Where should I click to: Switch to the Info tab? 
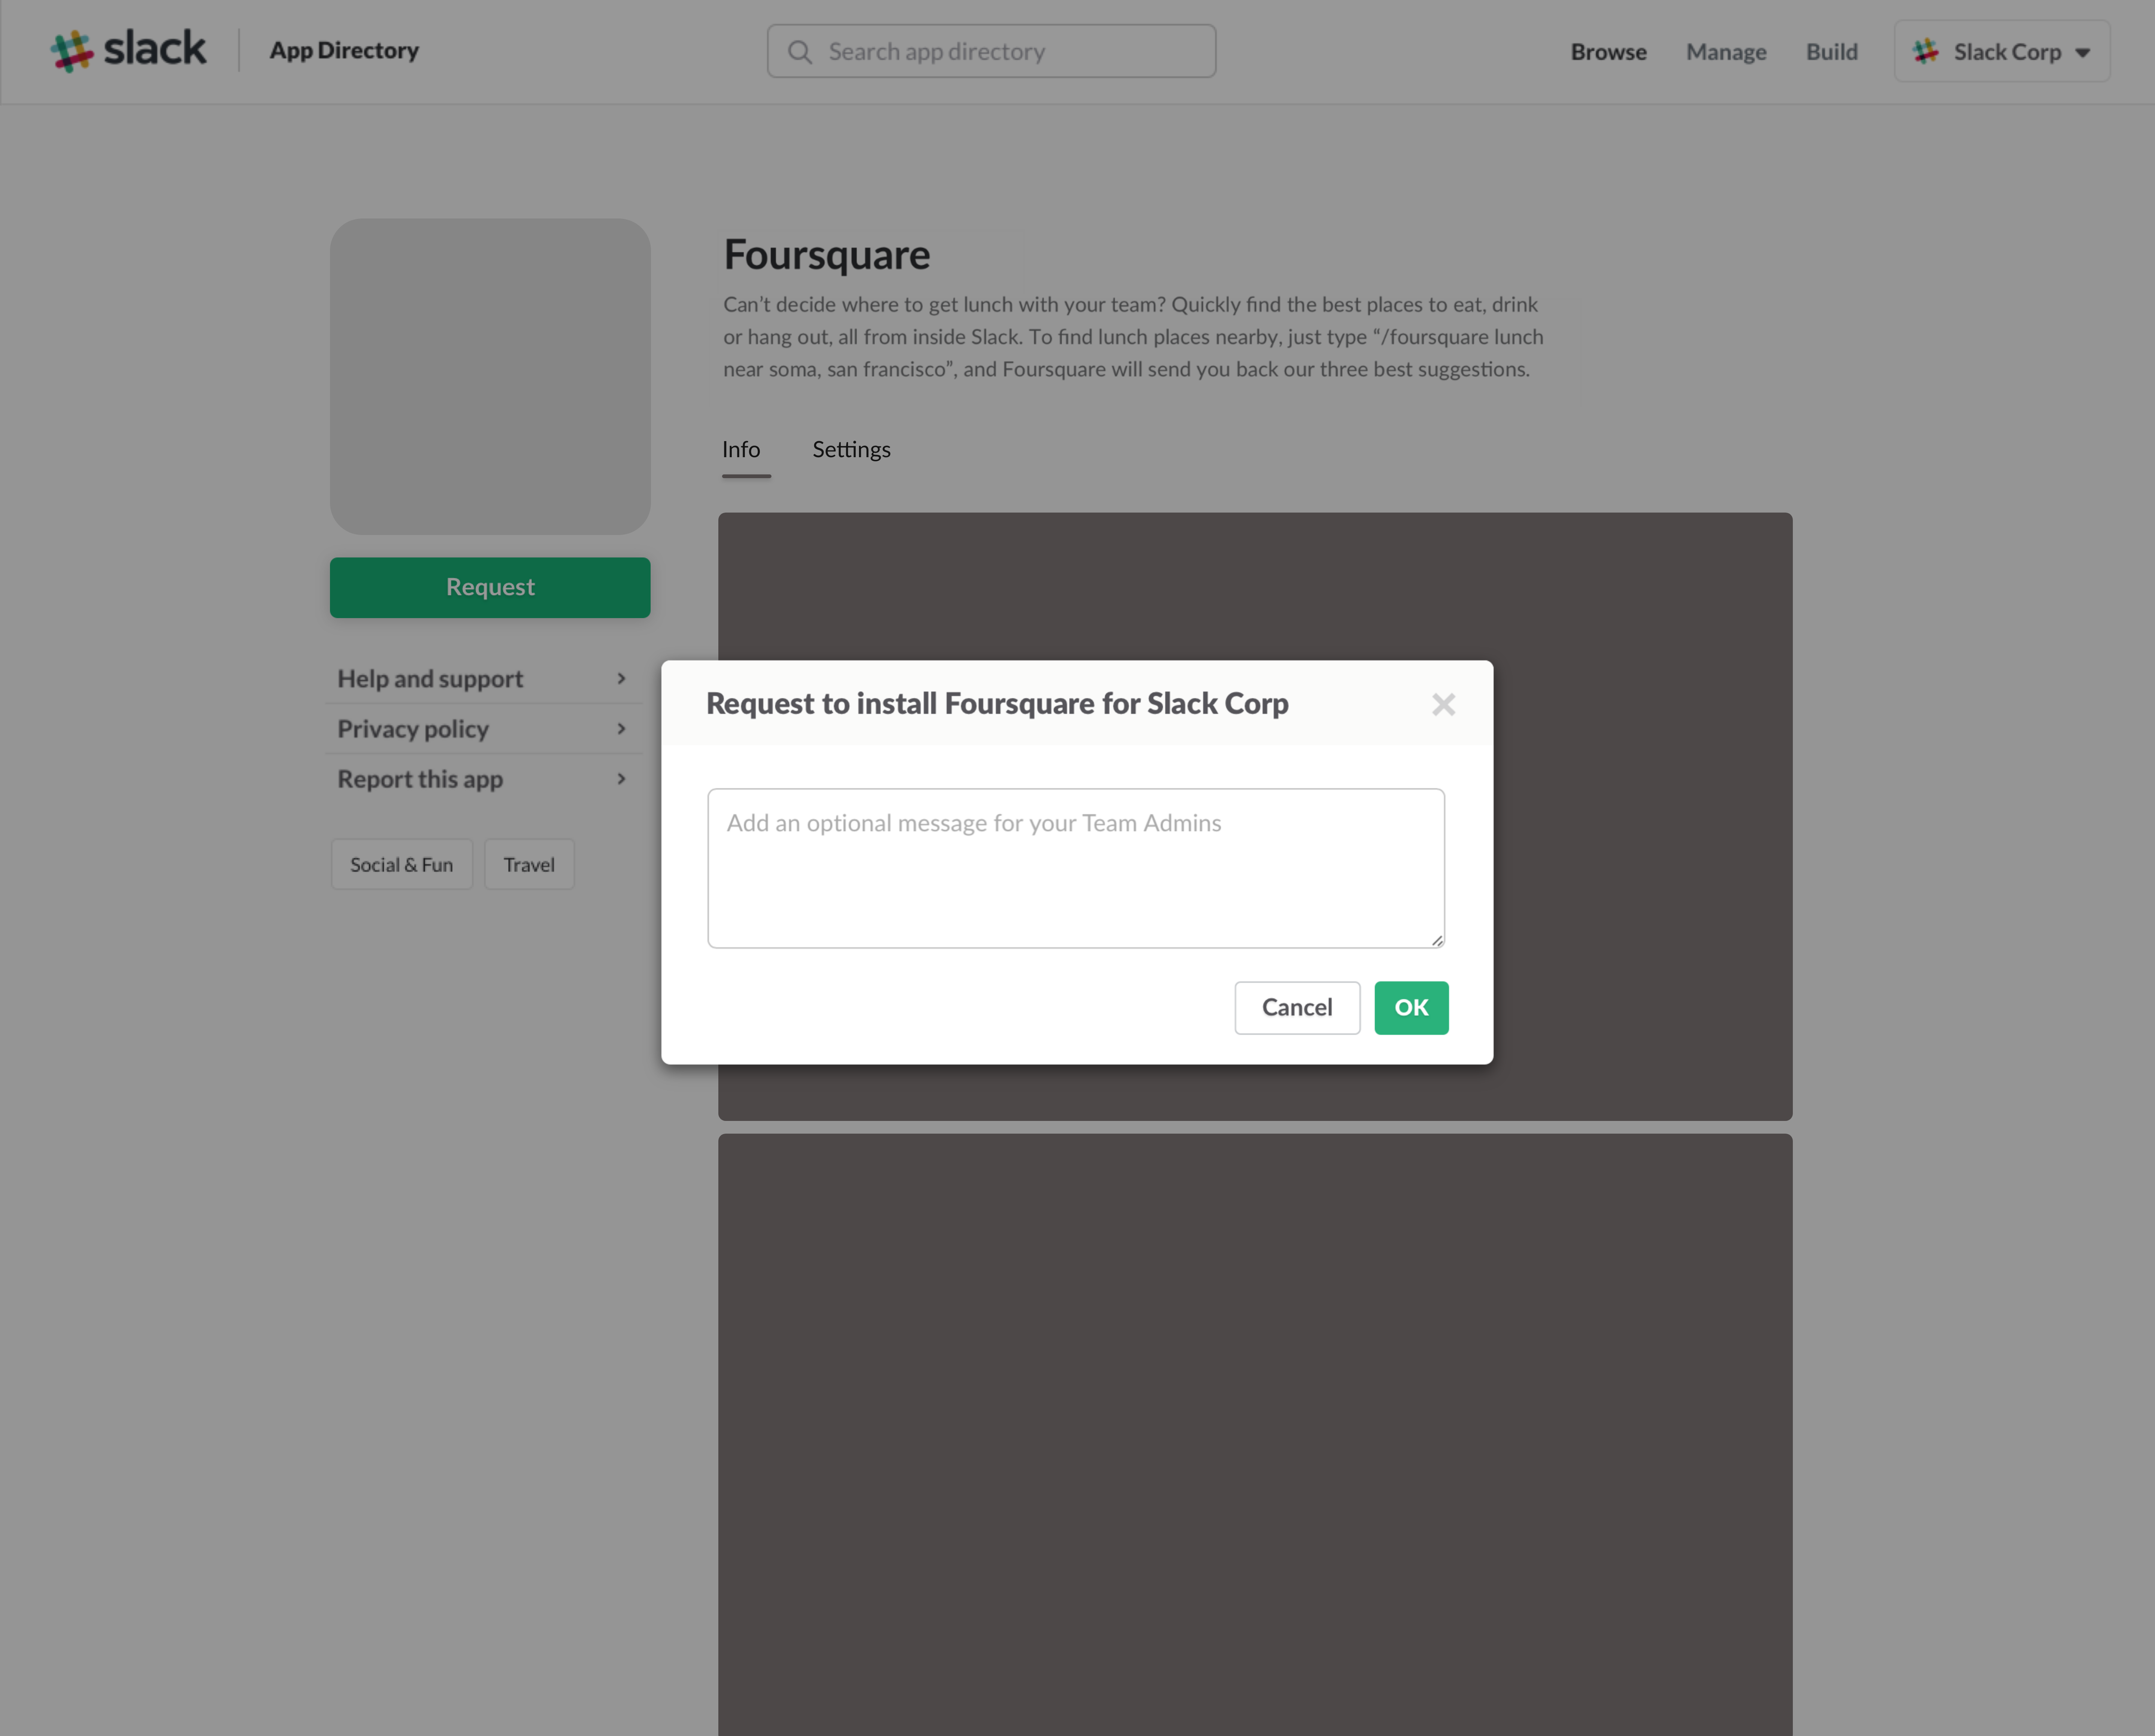pyautogui.click(x=741, y=450)
